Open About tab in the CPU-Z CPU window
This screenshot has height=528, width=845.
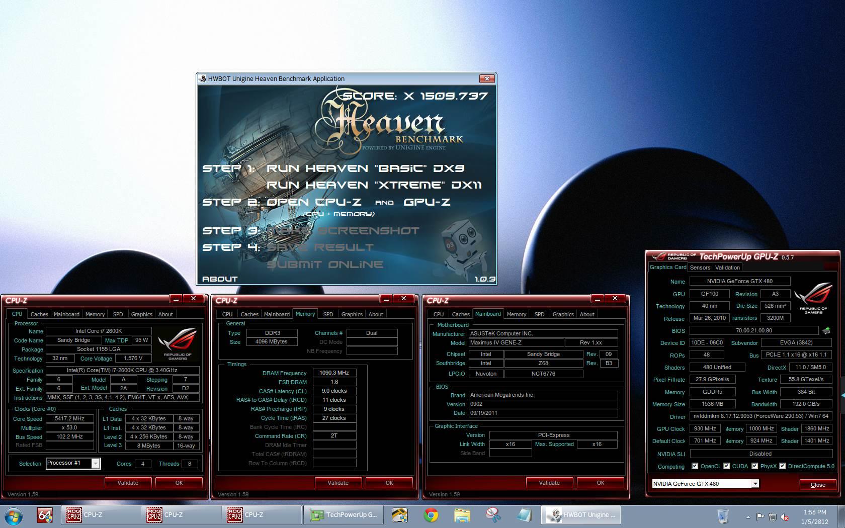point(165,314)
